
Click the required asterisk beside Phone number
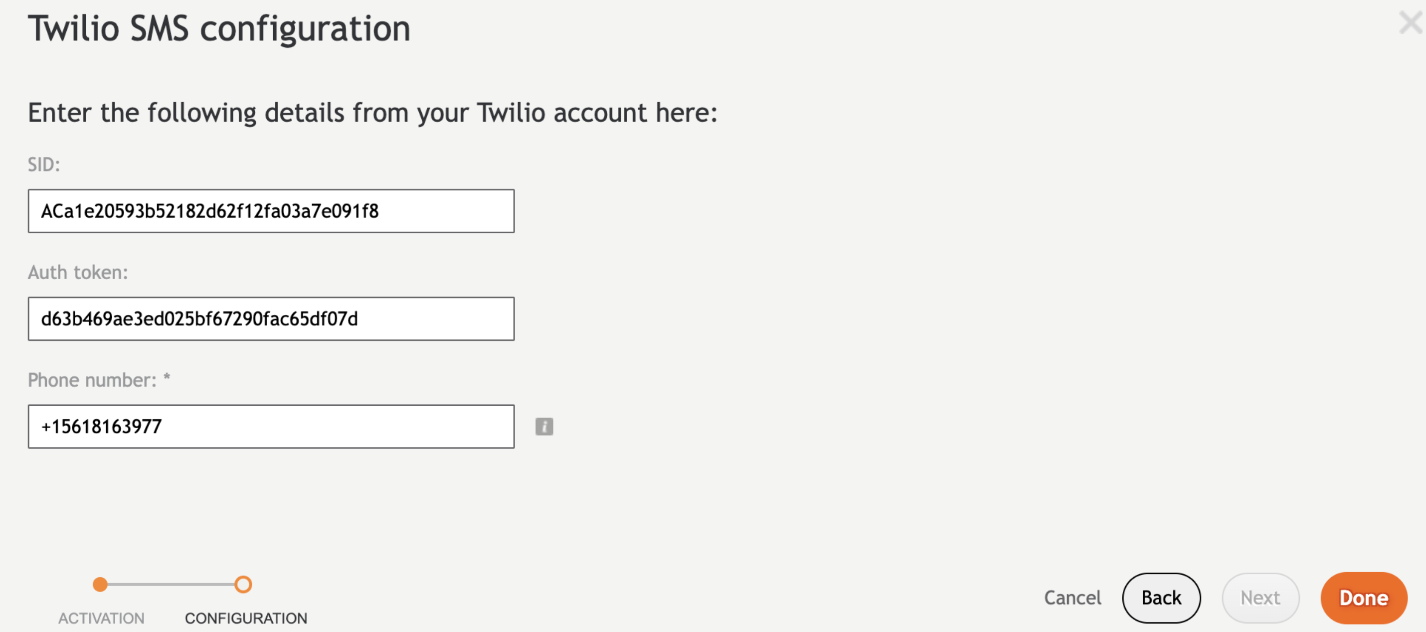(167, 377)
